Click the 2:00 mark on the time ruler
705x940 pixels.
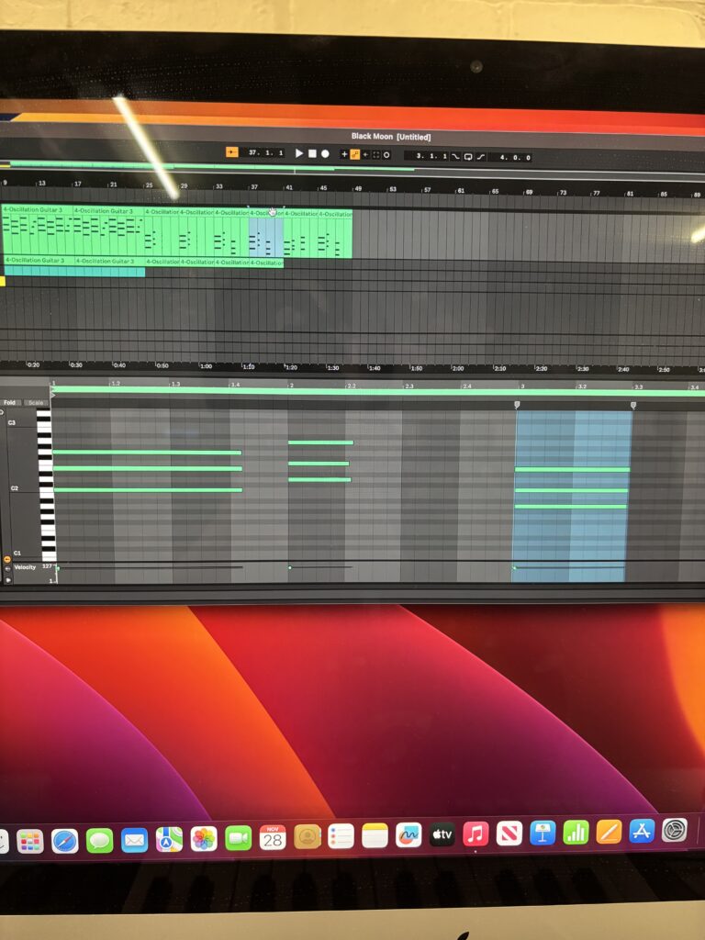pos(458,368)
